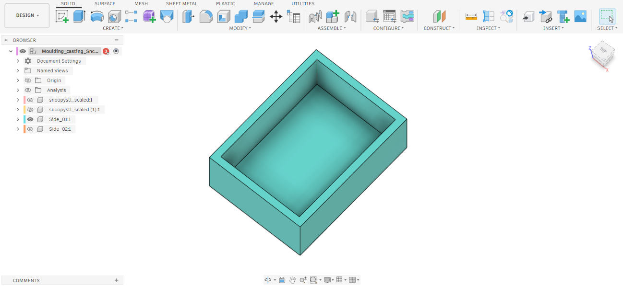The height and width of the screenshot is (286, 623).
Task: Switch to the MESH tab
Action: [141, 4]
